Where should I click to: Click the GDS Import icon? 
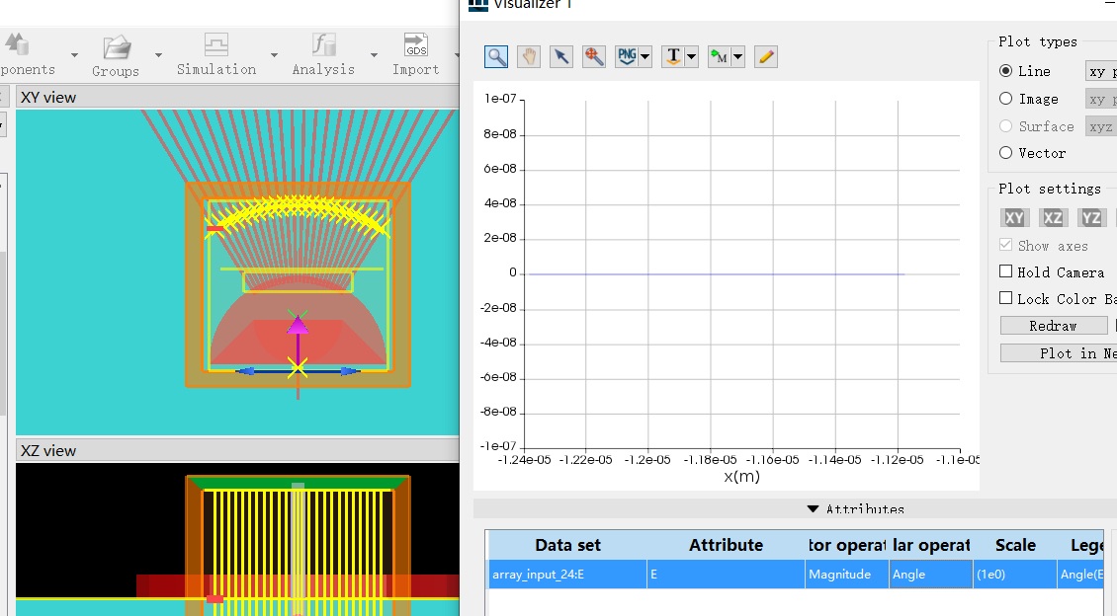point(416,45)
